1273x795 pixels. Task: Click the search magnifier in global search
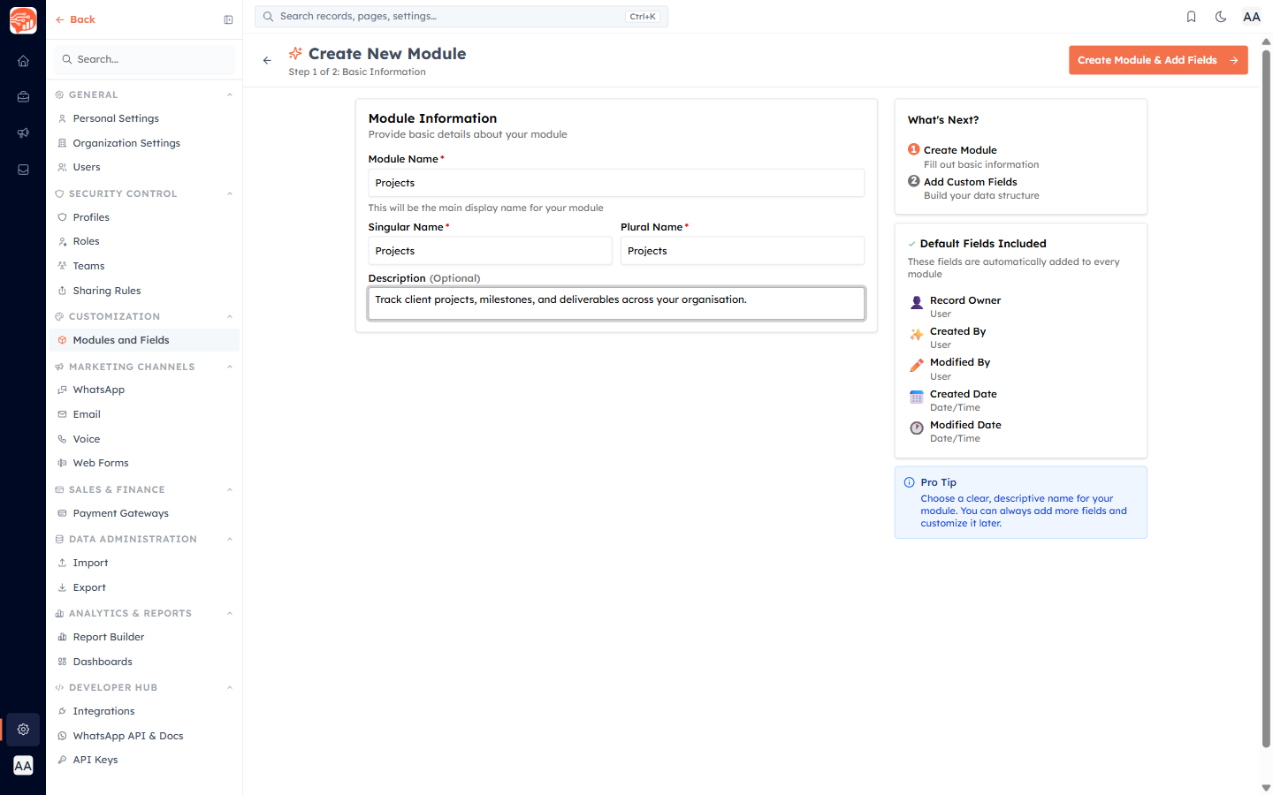click(268, 16)
